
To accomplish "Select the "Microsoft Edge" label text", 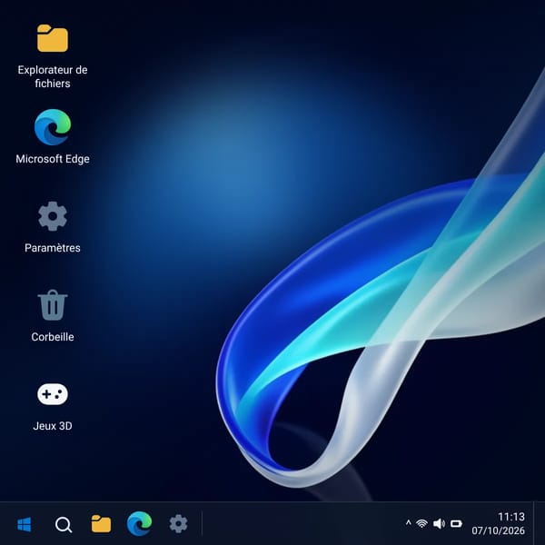I will click(53, 159).
